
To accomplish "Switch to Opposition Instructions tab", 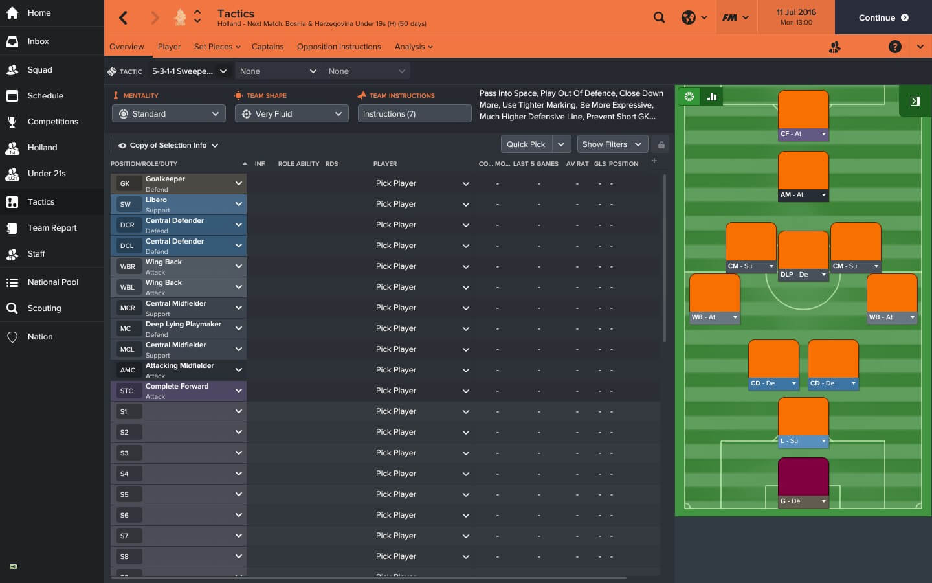I will 338,47.
